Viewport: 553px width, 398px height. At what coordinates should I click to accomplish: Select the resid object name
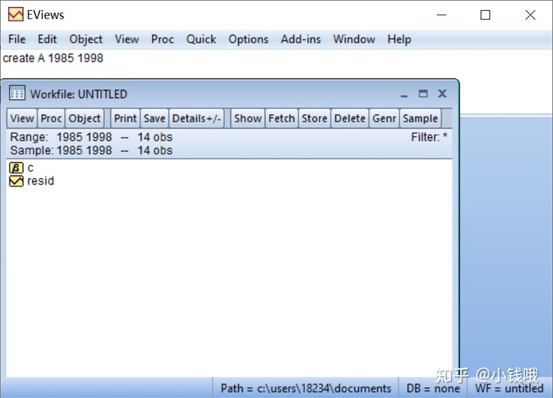pos(41,181)
